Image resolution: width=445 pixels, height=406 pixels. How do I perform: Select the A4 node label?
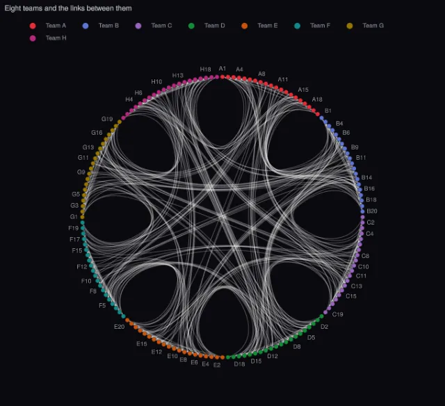[x=239, y=70]
